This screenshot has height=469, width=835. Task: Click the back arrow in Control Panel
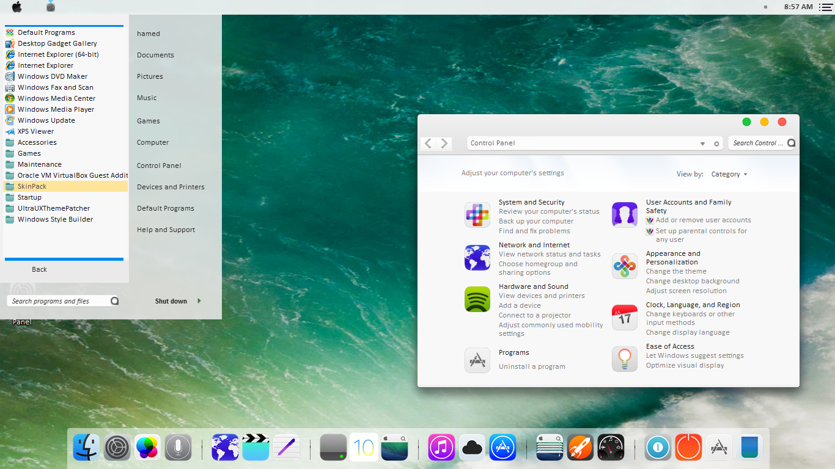click(428, 144)
